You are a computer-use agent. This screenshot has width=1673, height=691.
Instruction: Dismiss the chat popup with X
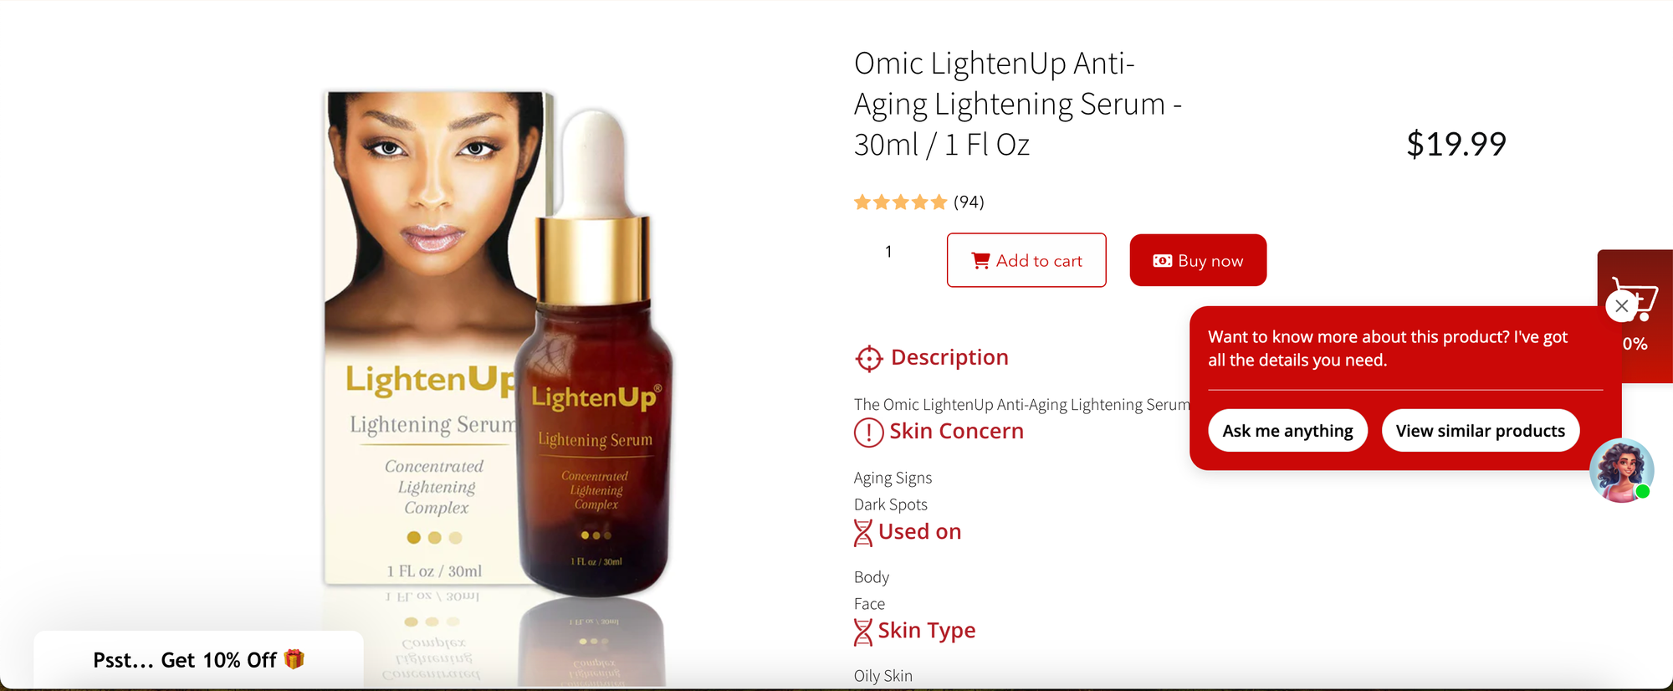(x=1621, y=306)
